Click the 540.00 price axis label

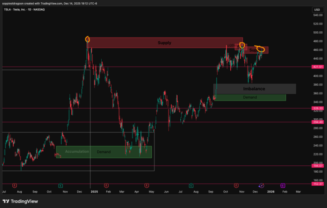point(318,15)
